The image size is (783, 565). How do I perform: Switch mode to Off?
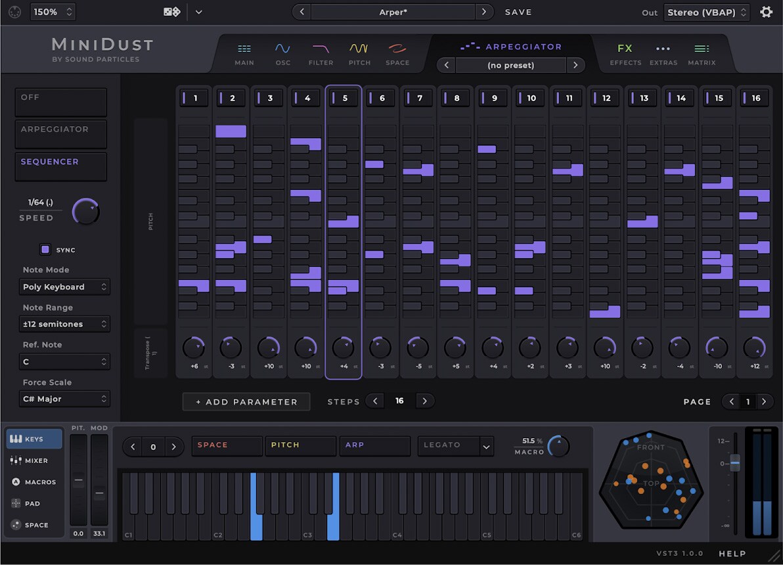60,102
